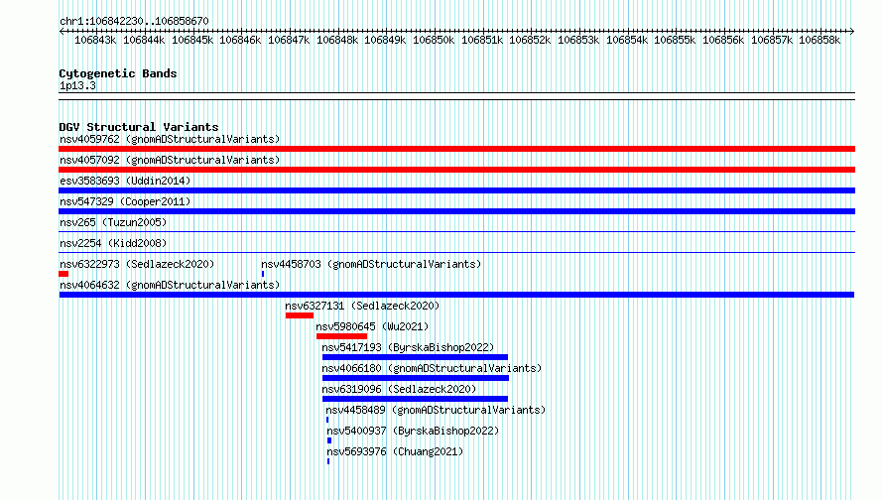Click the Cytogenetic Bands track title
Viewport: 883px width, 500px height.
(118, 73)
